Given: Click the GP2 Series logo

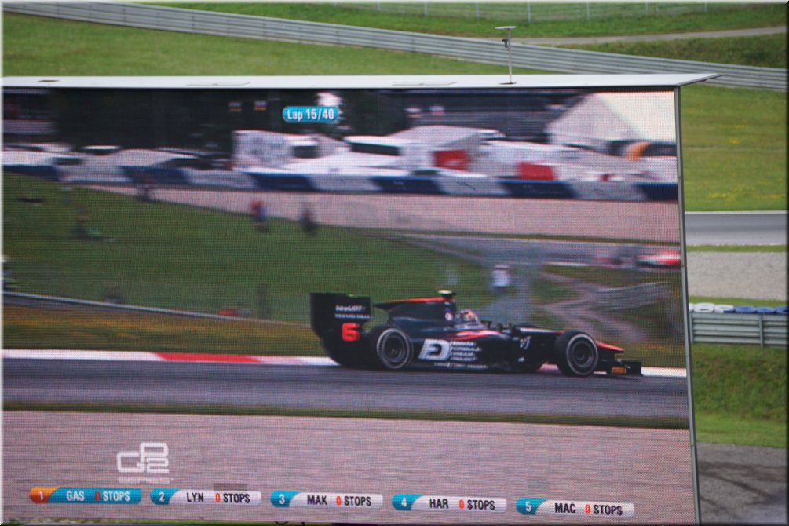Looking at the screenshot, I should click(x=143, y=459).
